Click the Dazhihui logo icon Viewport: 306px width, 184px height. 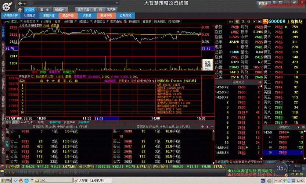click(7, 7)
